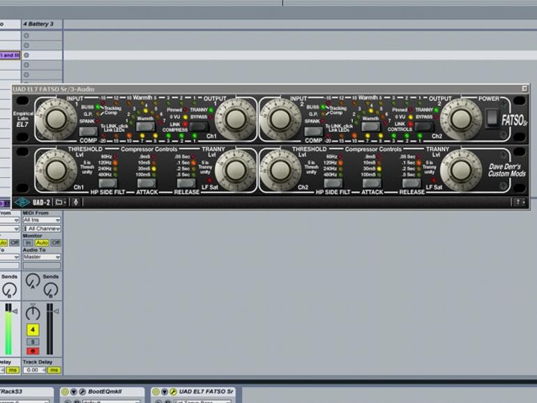Image resolution: width=537 pixels, height=403 pixels.
Task: Click the Ch2 TRANNY/BYPASS button
Action: click(424, 126)
